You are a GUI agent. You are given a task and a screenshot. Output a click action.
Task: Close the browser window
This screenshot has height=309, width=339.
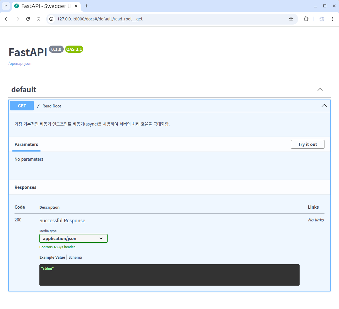(334, 6)
